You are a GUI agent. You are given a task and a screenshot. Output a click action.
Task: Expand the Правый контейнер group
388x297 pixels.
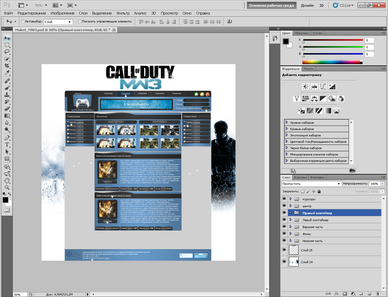pyautogui.click(x=291, y=213)
